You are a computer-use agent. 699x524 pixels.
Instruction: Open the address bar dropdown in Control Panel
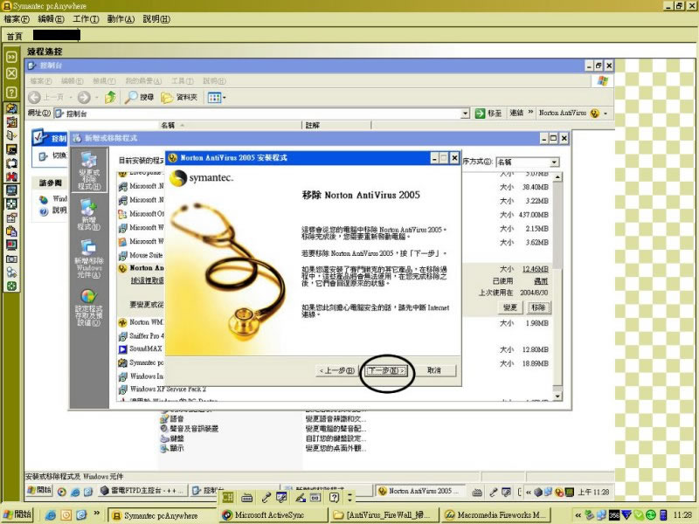pyautogui.click(x=465, y=114)
